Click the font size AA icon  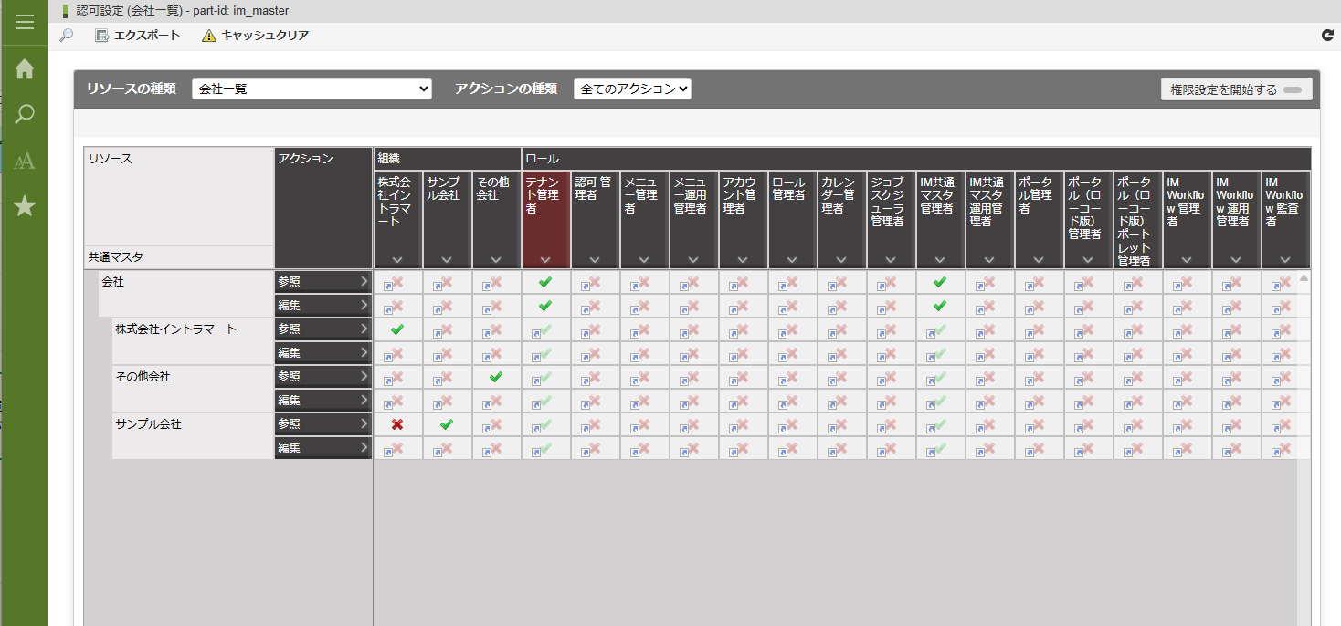pyautogui.click(x=25, y=161)
